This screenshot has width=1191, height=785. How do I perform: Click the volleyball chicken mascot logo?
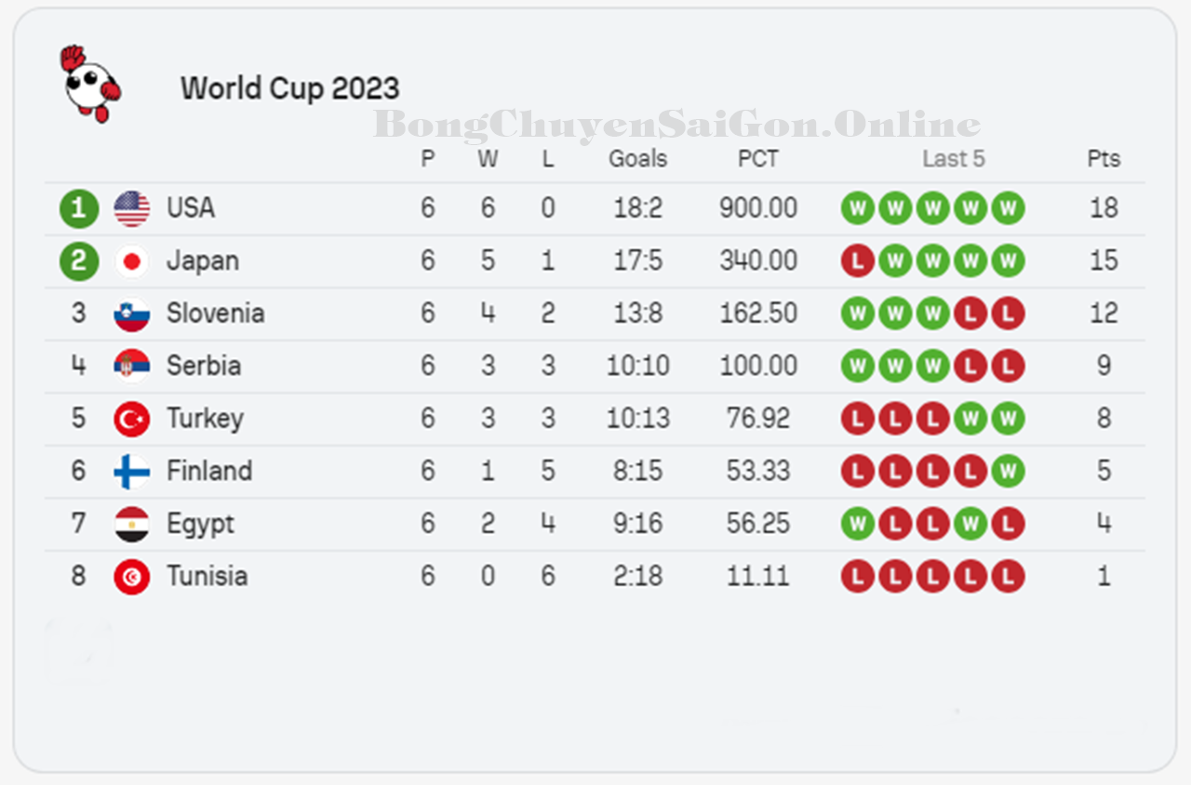click(90, 85)
